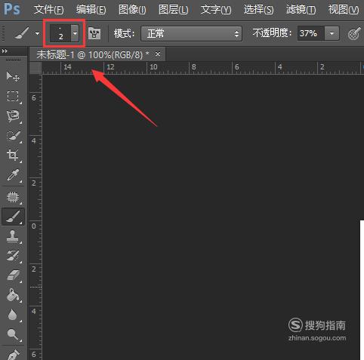Image resolution: width=364 pixels, height=360 pixels.
Task: Select the Healing Brush patch tool
Action: (x=13, y=197)
